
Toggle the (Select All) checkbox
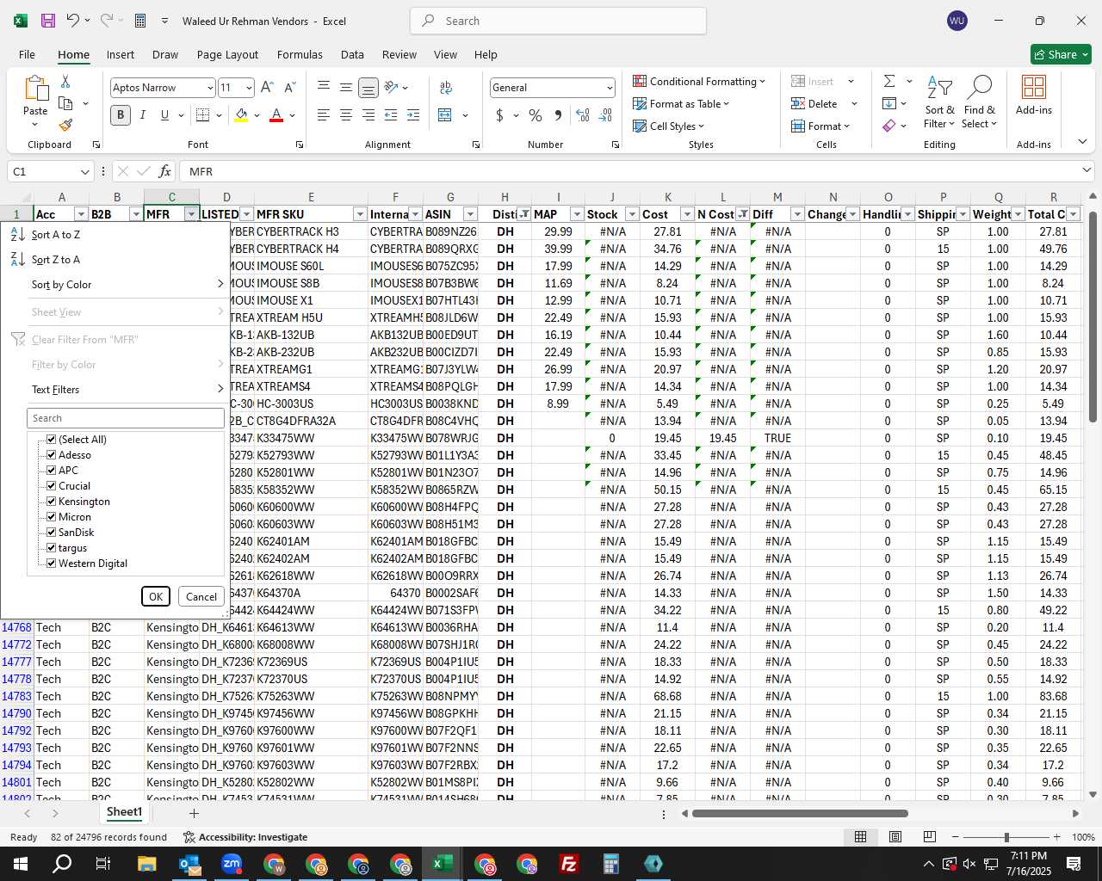click(52, 440)
